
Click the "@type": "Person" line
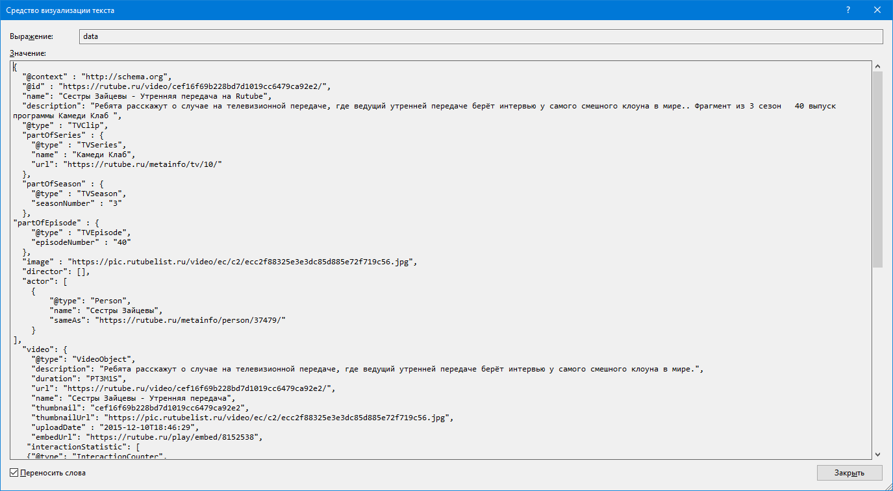(x=90, y=300)
